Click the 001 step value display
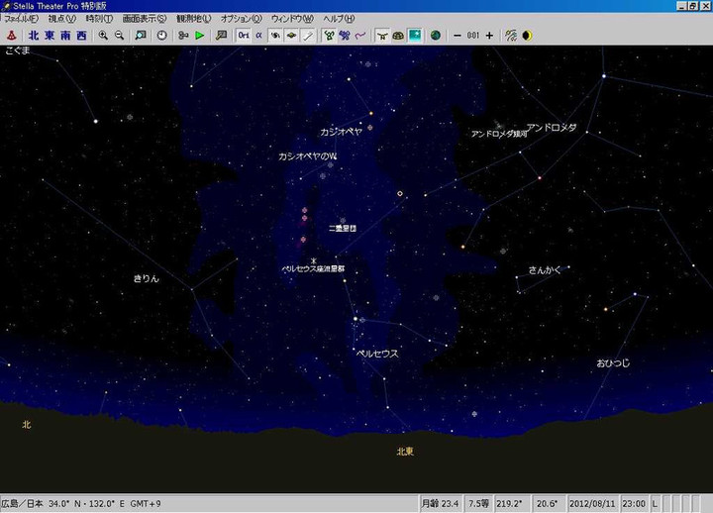The image size is (713, 513). (x=473, y=36)
